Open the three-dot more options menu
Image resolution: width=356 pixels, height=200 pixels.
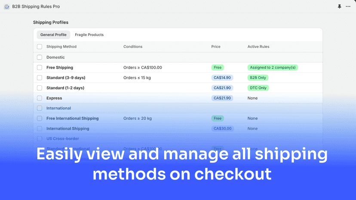click(348, 6)
